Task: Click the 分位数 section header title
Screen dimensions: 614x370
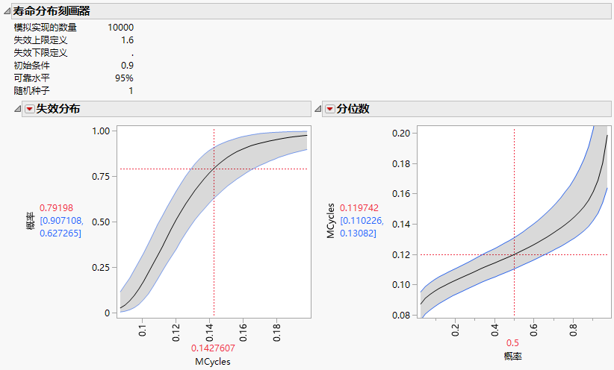Action: (353, 109)
